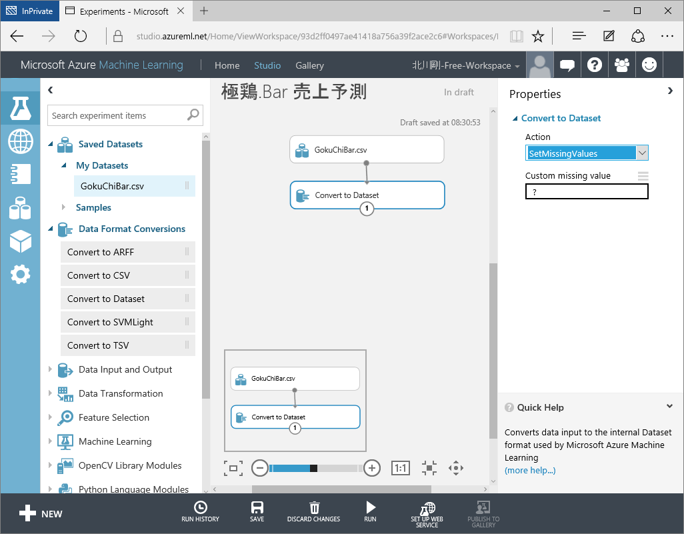Click the user avatar picture

click(540, 65)
